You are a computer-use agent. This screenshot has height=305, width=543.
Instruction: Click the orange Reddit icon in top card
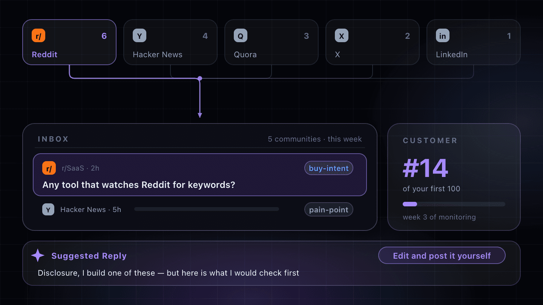[x=38, y=36]
